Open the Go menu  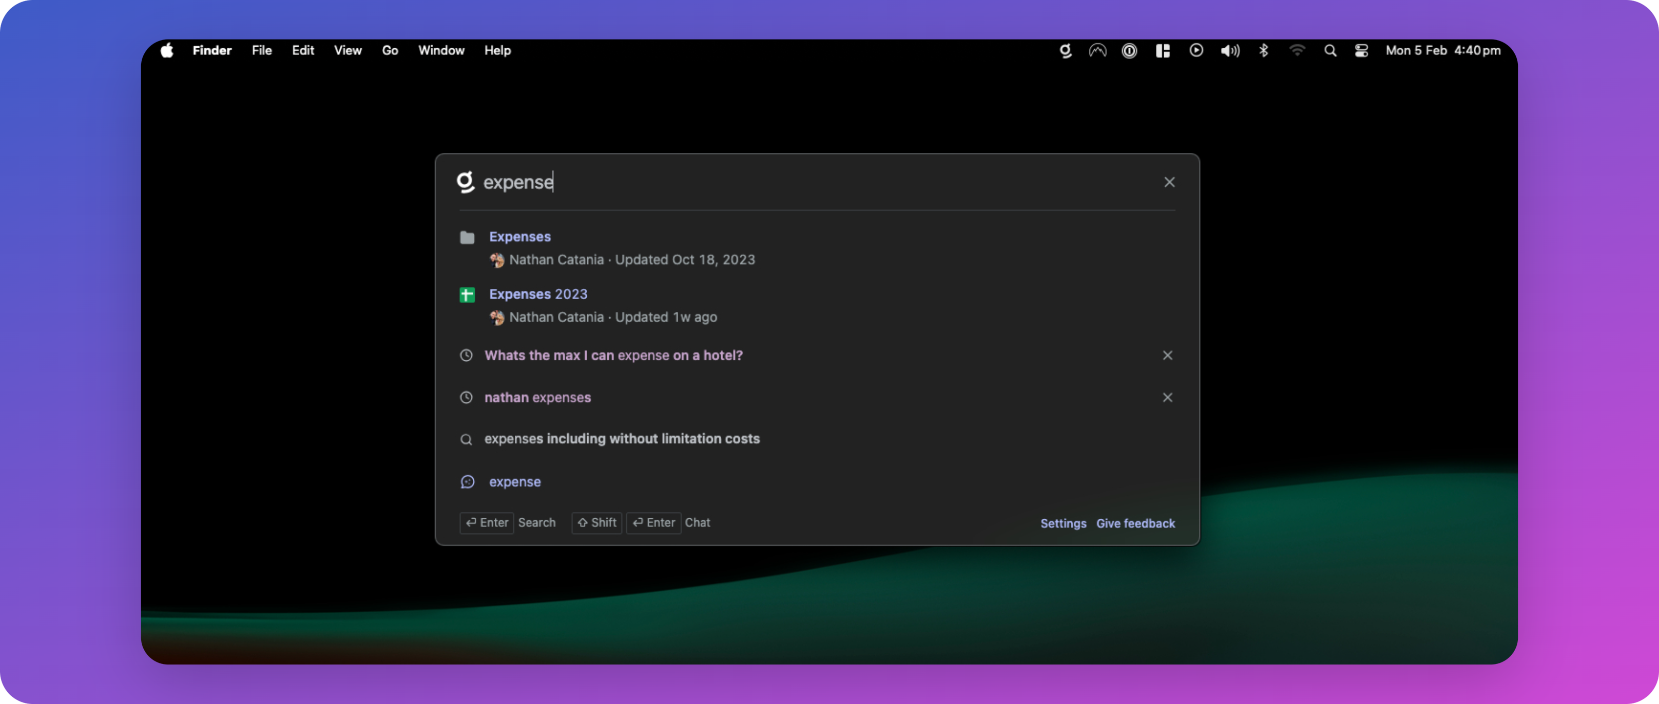[390, 50]
